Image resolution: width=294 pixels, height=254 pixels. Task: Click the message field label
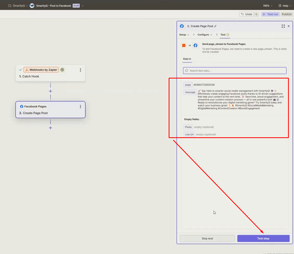(x=190, y=92)
